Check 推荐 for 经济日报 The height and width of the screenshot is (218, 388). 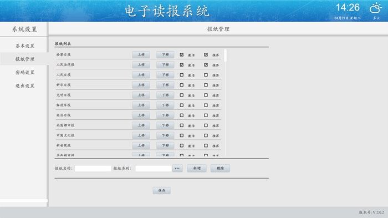pyautogui.click(x=206, y=115)
